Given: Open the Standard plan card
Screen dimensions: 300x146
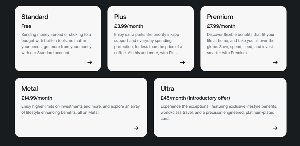Looking at the screenshot, I should [58, 38].
